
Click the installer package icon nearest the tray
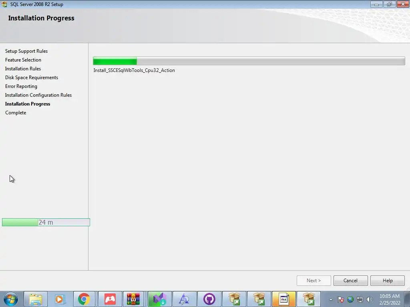309,299
